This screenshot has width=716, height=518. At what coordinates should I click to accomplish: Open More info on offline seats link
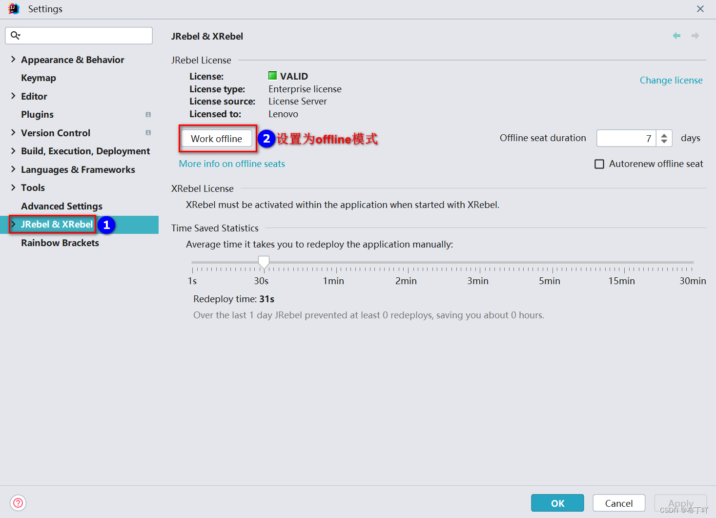(232, 164)
